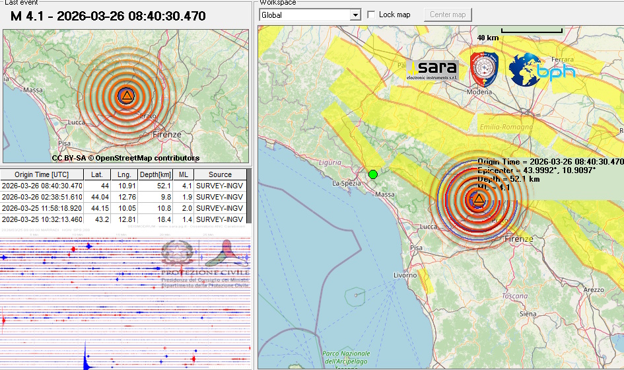The width and height of the screenshot is (624, 370).
Task: Click the Source column header
Action: coord(220,174)
